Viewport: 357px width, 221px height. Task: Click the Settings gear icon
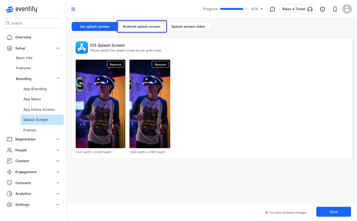(x=9, y=205)
